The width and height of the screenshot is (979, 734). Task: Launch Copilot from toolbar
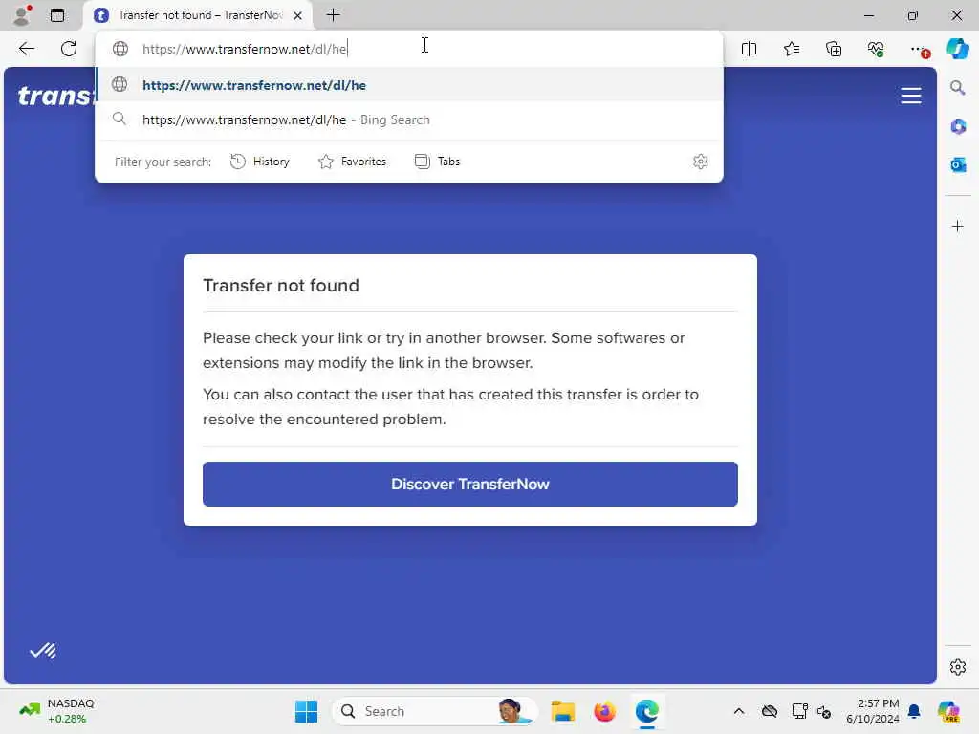[957, 49]
